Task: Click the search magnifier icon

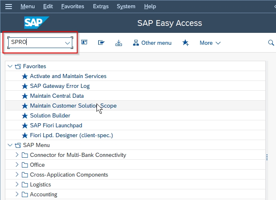Action: pos(271,43)
